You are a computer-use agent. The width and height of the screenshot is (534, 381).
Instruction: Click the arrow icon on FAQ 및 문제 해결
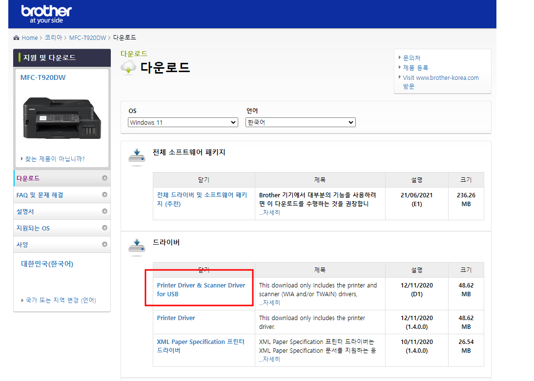pyautogui.click(x=104, y=195)
